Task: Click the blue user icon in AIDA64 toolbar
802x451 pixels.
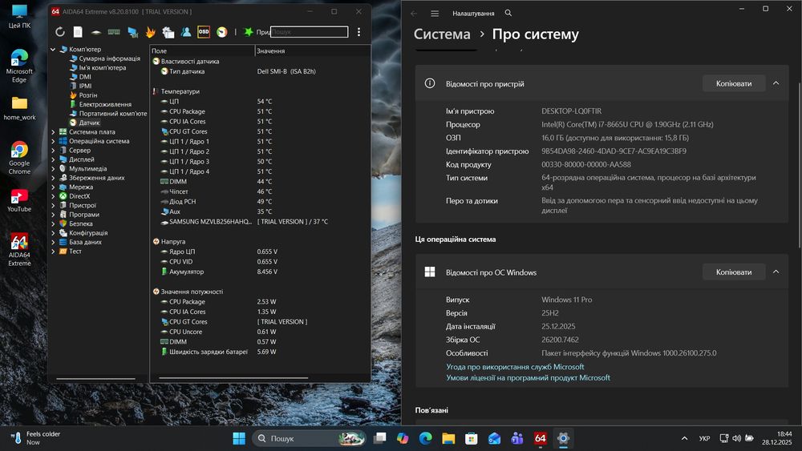Action: pos(186,32)
